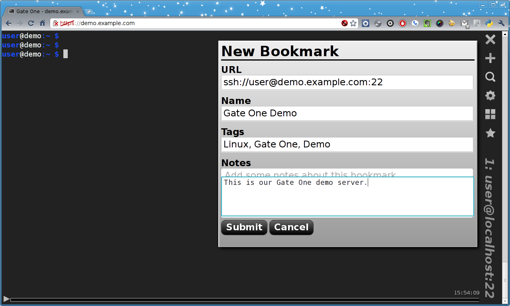Cancel the new bookmark dialog
The height and width of the screenshot is (306, 510).
(x=291, y=227)
